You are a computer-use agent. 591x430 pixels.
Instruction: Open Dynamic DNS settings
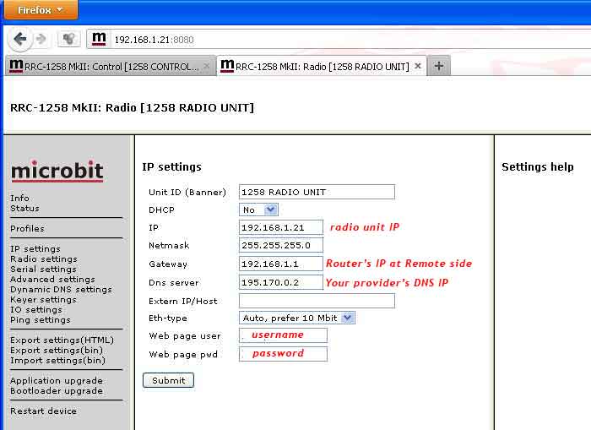(61, 290)
